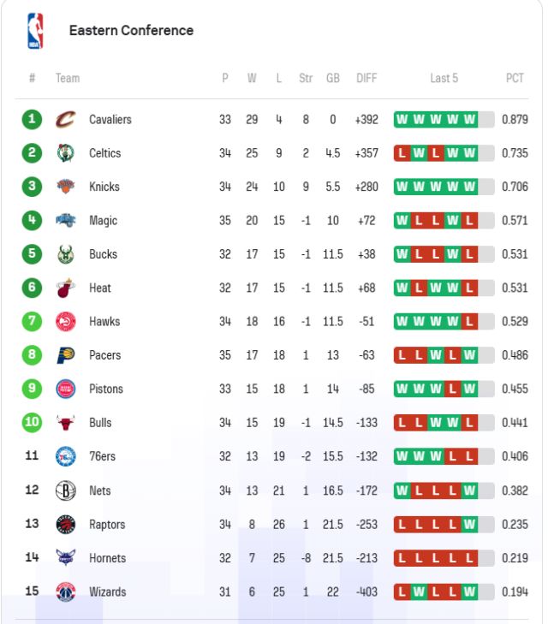Click the Raptors team name
The height and width of the screenshot is (624, 548).
[107, 525]
